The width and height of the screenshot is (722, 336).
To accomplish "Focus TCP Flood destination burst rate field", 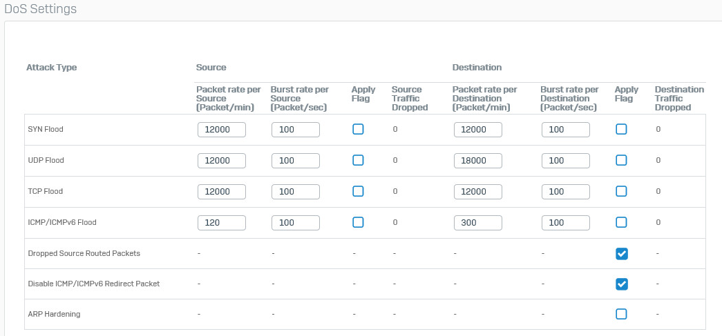I will [x=566, y=192].
